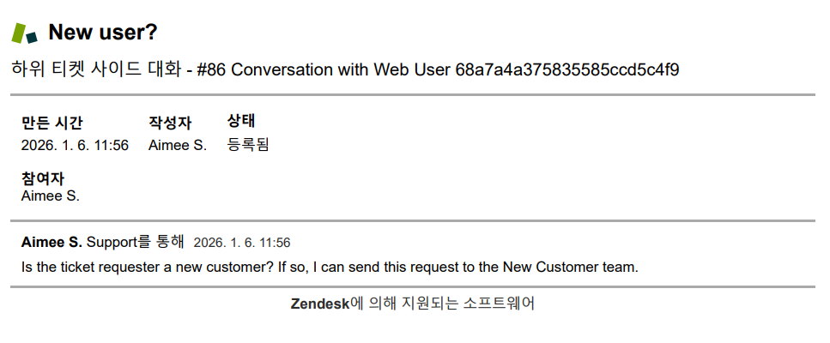Click the "Support를 통해" channel text
Screen dimensions: 830x343
[136, 243]
